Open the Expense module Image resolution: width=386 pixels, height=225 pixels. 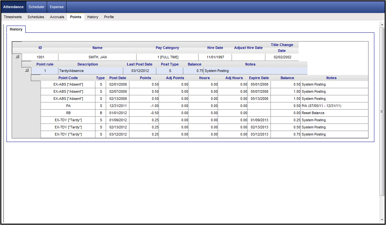[56, 7]
